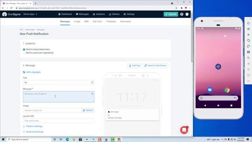Collapse Advanced Settings section
This screenshot has width=252, height=142.
(33, 132)
